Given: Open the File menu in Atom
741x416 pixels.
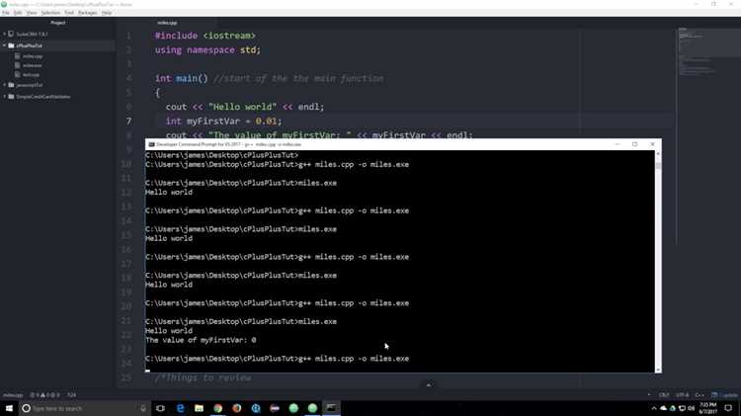Looking at the screenshot, I should click(6, 13).
